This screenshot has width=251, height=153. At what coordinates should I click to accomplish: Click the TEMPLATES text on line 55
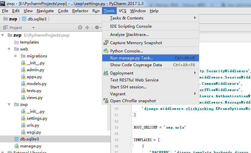coord(142,140)
